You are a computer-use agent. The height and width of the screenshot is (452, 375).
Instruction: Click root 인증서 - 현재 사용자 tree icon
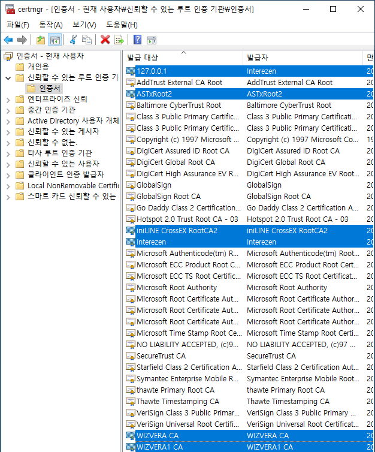tap(8, 56)
